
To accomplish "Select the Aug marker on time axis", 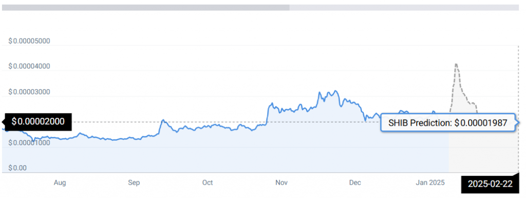I will point(60,183).
